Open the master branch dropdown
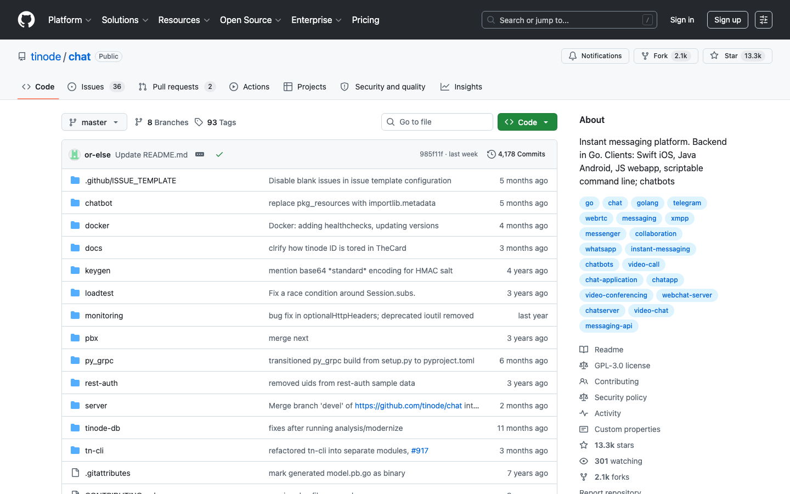This screenshot has width=790, height=494. tap(94, 122)
